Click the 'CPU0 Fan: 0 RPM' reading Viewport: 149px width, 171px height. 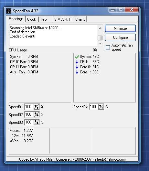pyautogui.click(x=24, y=62)
